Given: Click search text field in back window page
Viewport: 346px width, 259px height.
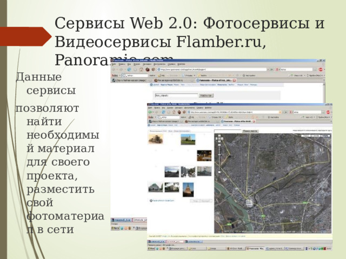Looking at the screenshot, I should (x=177, y=96).
